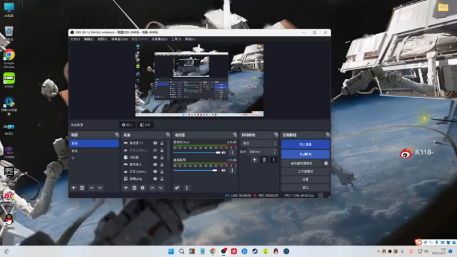457x257 pixels.
Task: Decrease transition duration with down arrow
Action: 275,153
